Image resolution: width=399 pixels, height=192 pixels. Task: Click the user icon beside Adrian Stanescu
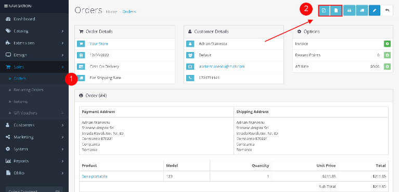190,44
